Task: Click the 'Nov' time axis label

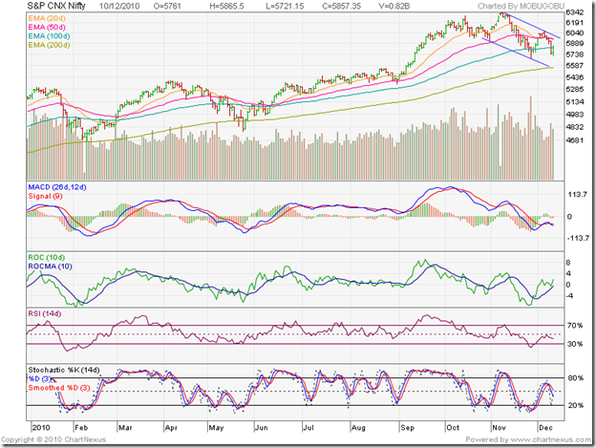Action: pyautogui.click(x=500, y=428)
